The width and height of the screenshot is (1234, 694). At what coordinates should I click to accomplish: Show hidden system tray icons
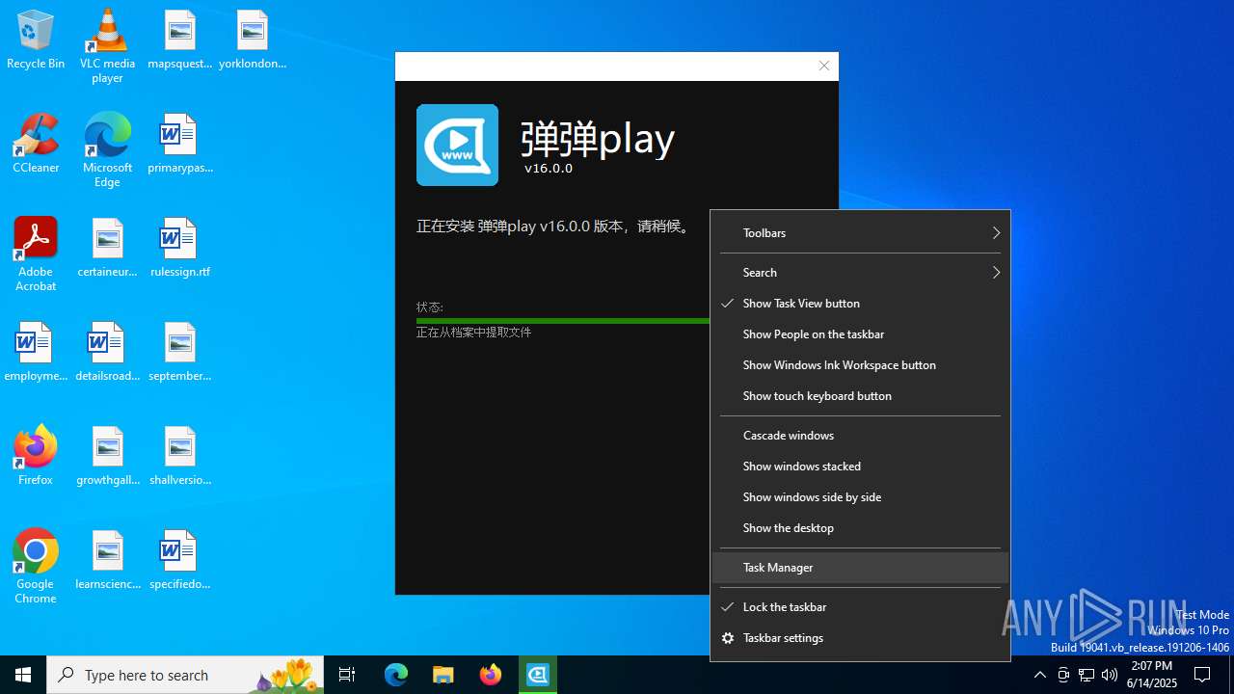coord(1039,675)
